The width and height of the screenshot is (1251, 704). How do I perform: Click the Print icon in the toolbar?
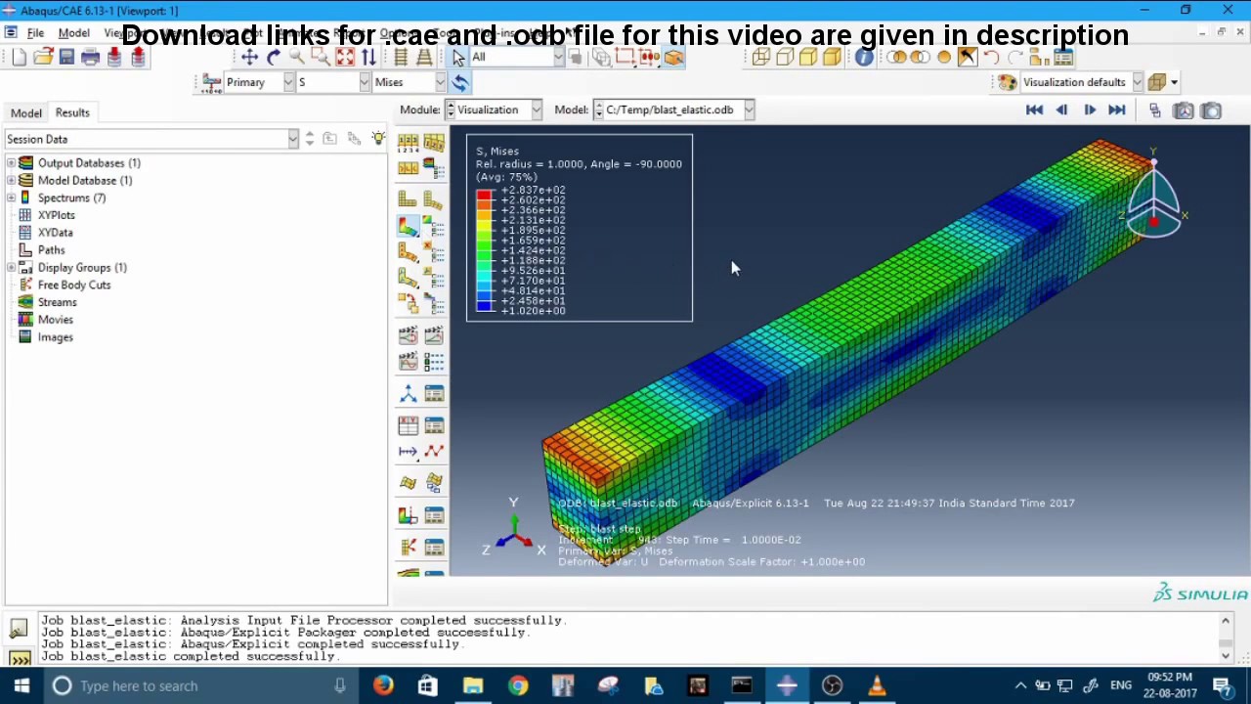[90, 58]
